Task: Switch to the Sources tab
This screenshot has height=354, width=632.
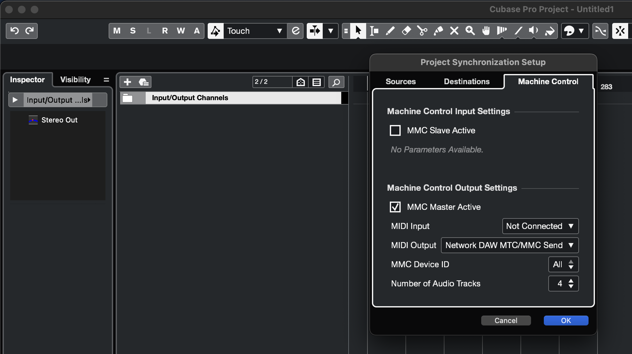Action: [400, 82]
